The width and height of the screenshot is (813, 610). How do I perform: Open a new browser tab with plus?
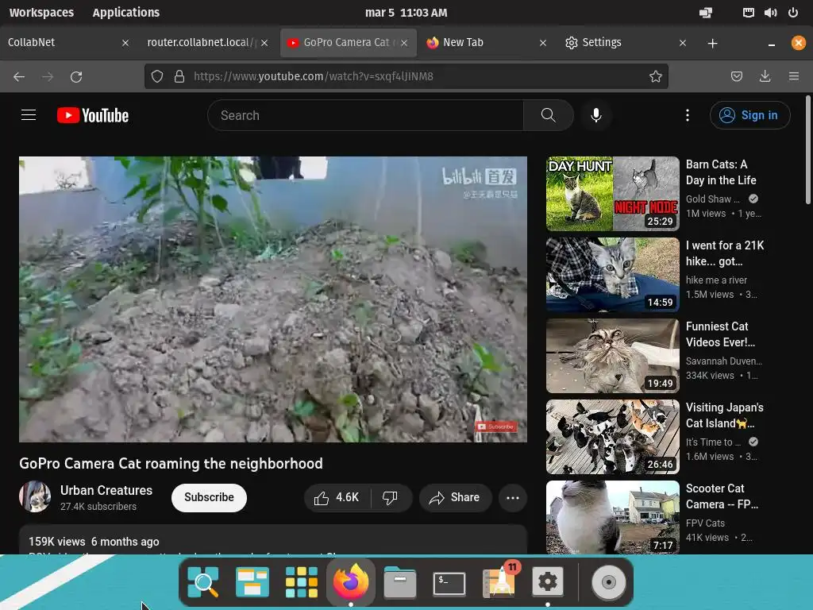pos(712,44)
